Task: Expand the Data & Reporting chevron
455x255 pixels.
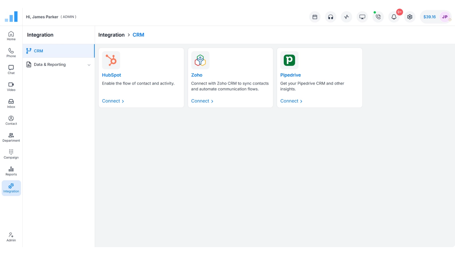Action: point(89,65)
